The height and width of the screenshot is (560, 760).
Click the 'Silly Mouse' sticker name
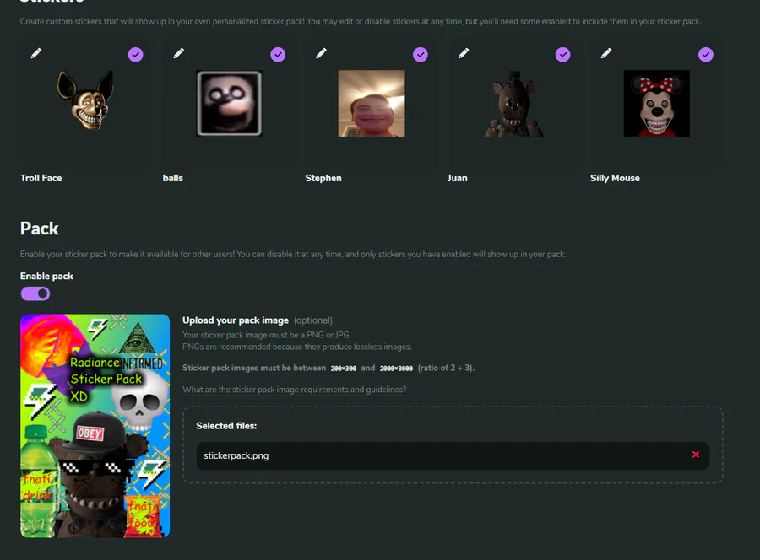point(615,178)
